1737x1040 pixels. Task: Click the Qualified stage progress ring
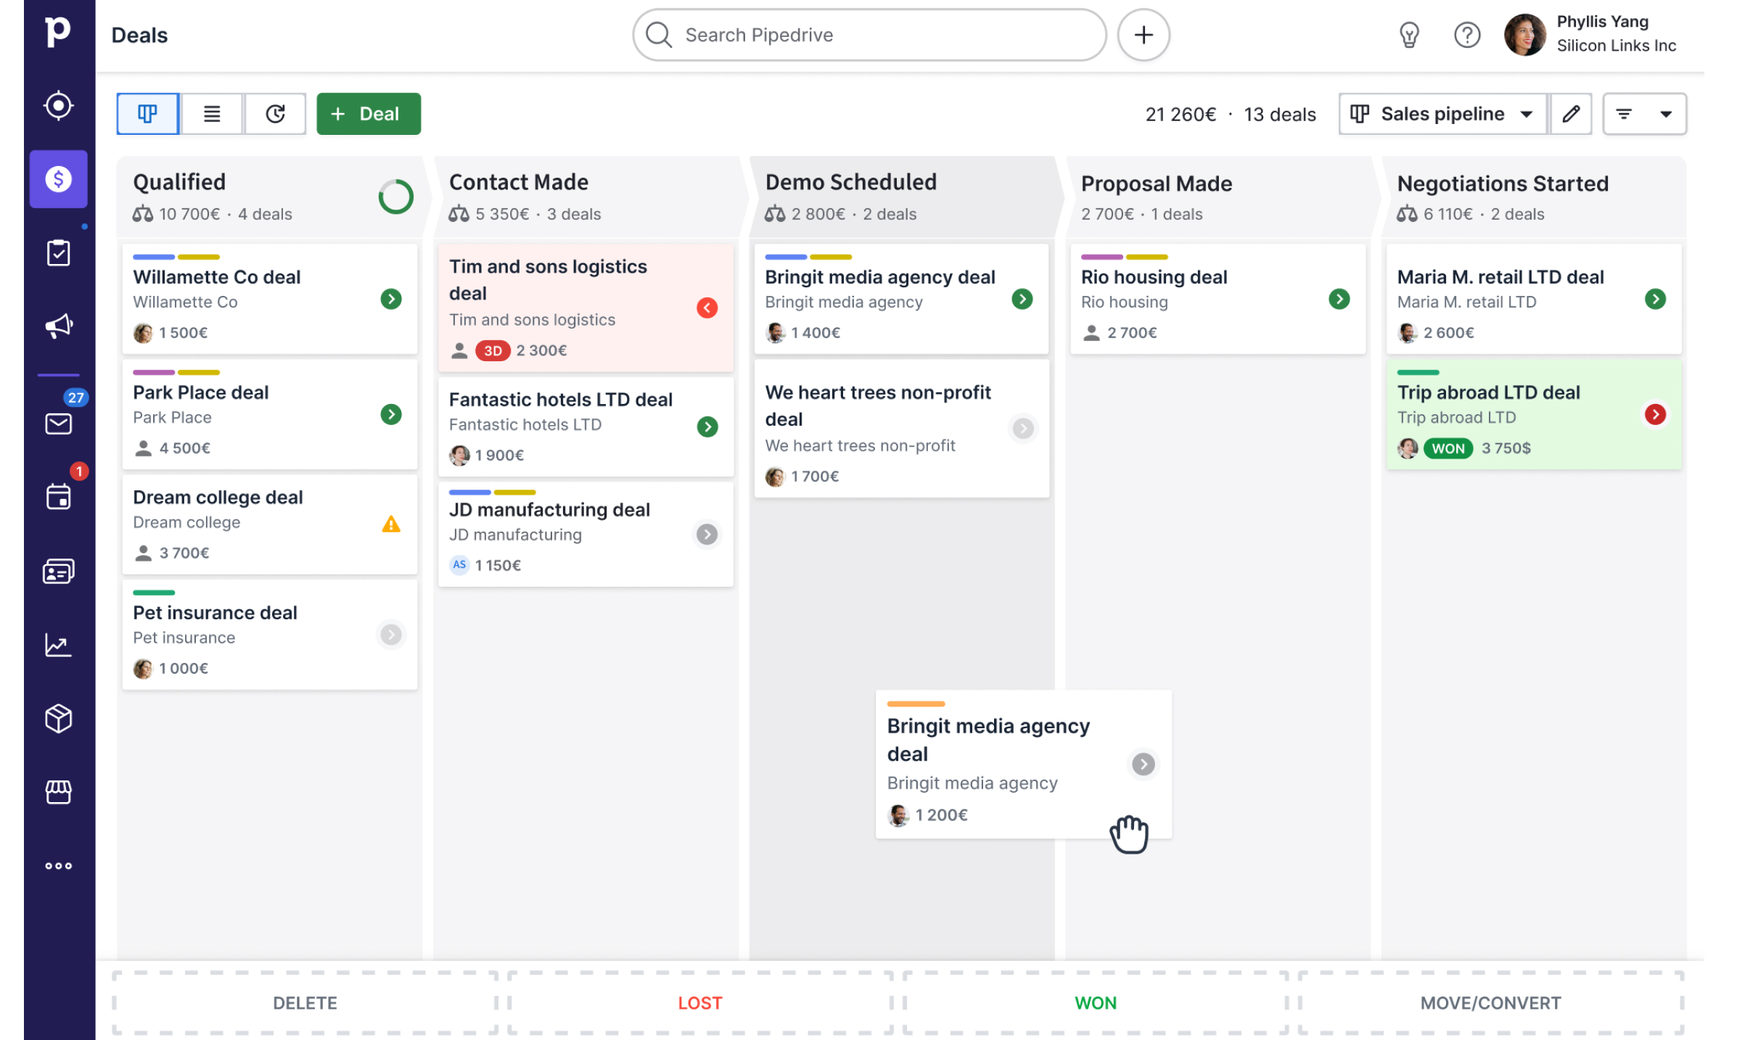(396, 197)
